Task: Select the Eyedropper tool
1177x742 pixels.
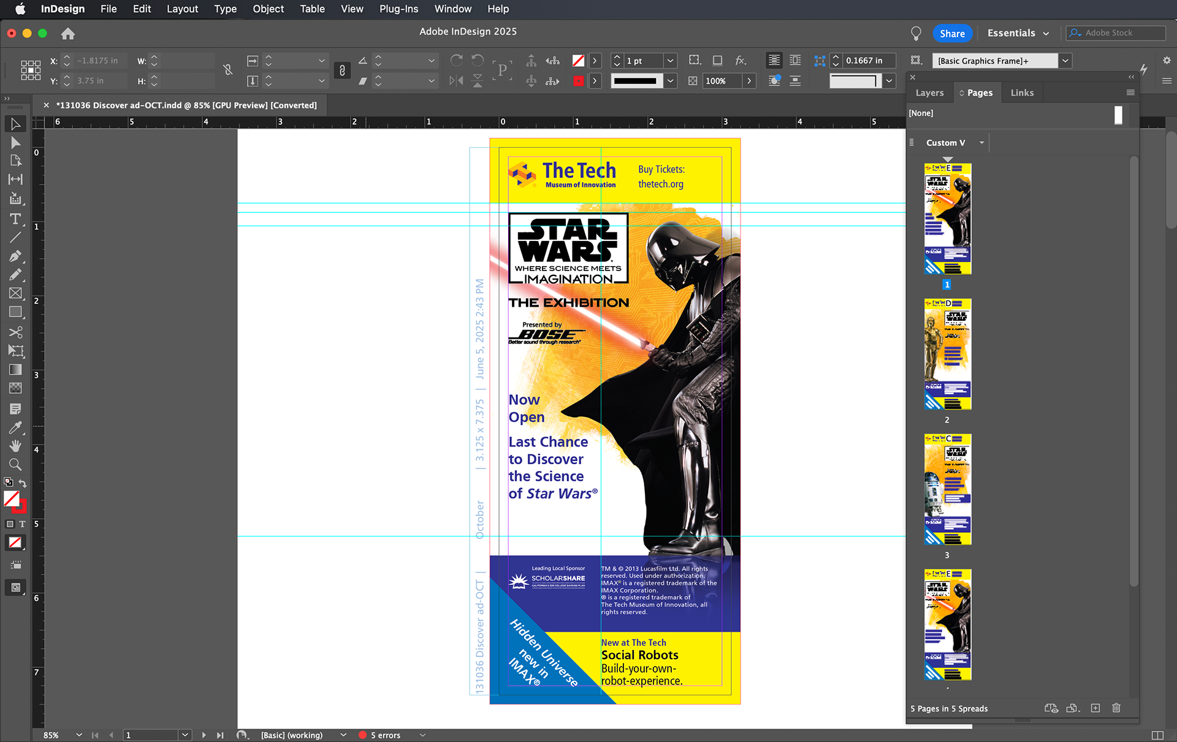Action: pos(15,427)
